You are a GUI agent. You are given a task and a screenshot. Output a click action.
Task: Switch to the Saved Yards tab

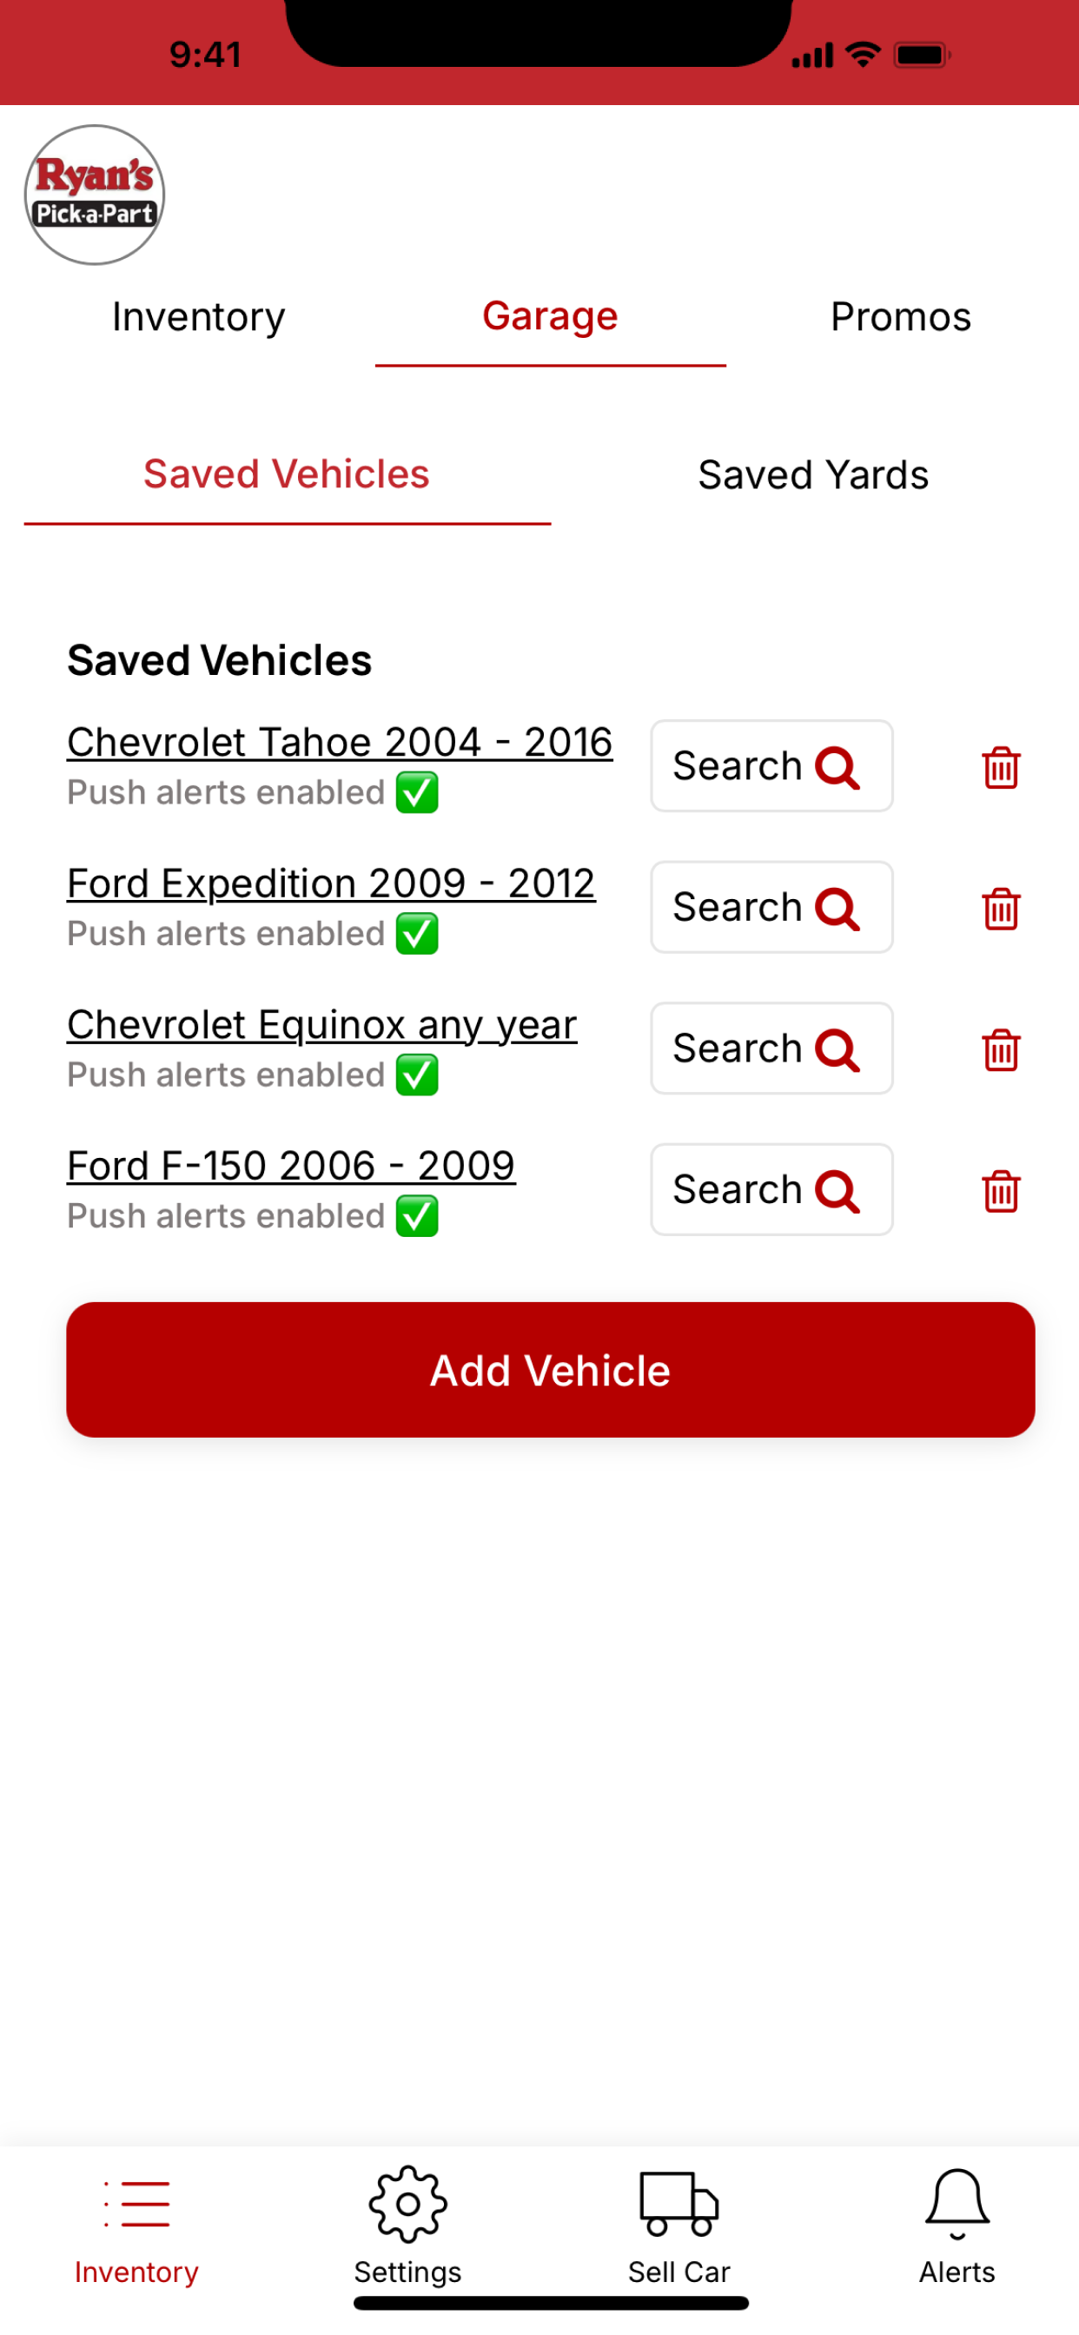[813, 475]
